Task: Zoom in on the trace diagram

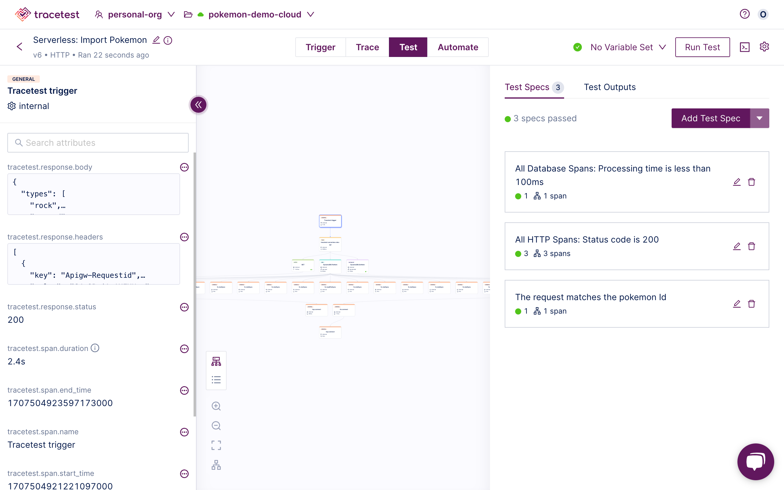Action: [216, 406]
